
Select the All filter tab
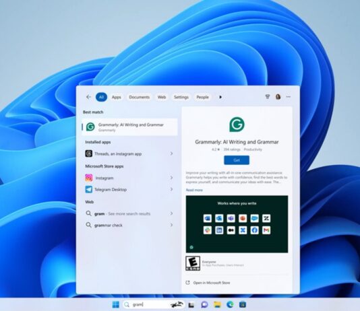point(101,97)
